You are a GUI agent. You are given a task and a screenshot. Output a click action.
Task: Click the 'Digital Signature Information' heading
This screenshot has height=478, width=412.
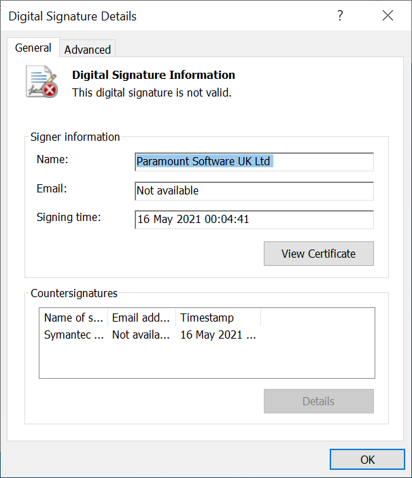[x=154, y=75]
